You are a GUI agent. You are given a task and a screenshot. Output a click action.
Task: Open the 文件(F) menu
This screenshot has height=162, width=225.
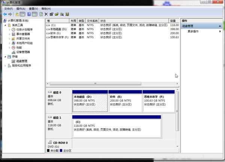point(9,9)
